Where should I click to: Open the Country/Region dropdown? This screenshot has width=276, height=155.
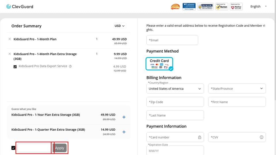coord(175,89)
